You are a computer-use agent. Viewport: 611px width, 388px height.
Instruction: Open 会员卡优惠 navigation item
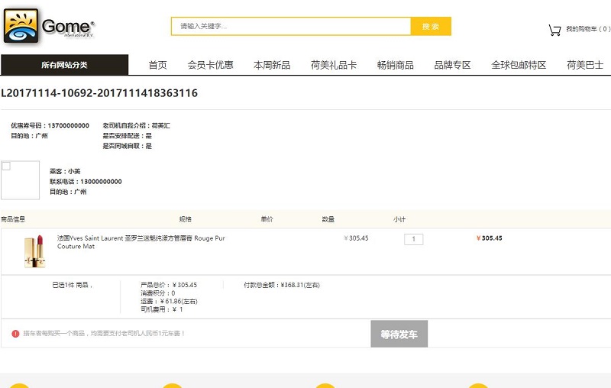coord(211,65)
